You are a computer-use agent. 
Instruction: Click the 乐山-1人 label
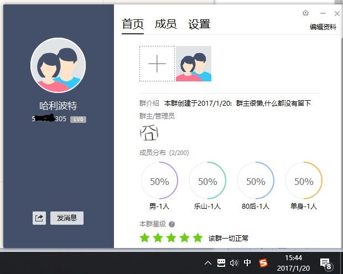(x=207, y=206)
